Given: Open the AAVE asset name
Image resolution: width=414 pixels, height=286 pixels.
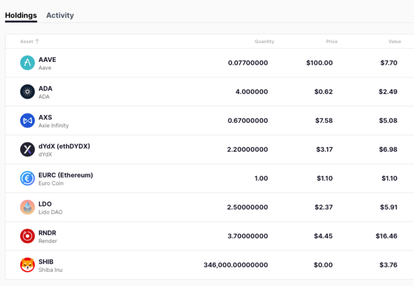Looking at the screenshot, I should [47, 60].
